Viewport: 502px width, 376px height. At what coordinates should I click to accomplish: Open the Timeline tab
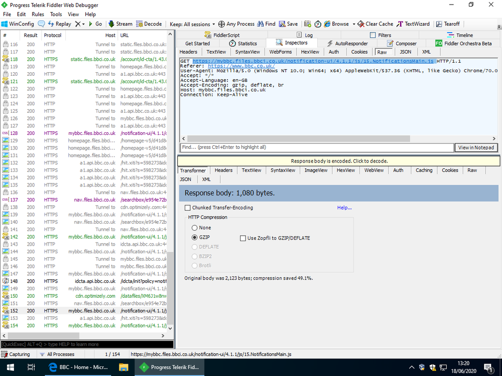point(460,35)
